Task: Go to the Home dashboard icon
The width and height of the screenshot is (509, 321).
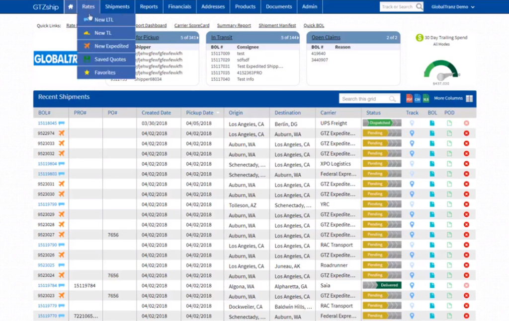Action: [x=71, y=6]
